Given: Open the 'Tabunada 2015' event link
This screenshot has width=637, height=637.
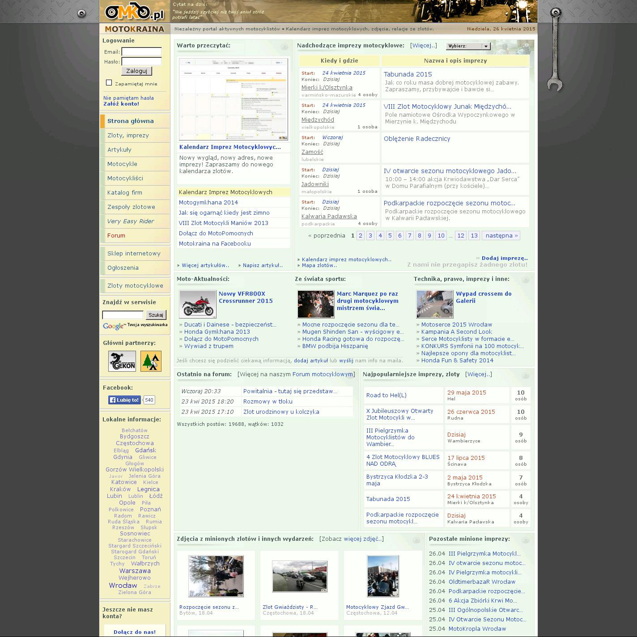Looking at the screenshot, I should coord(408,74).
